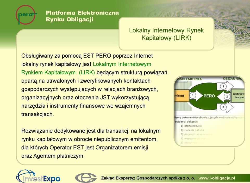250x183 pixels.
Task: Click arrow 2 in the PERO diagram
Action: point(224,96)
